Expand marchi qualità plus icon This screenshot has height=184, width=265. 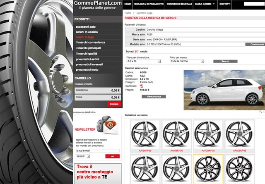77,53
